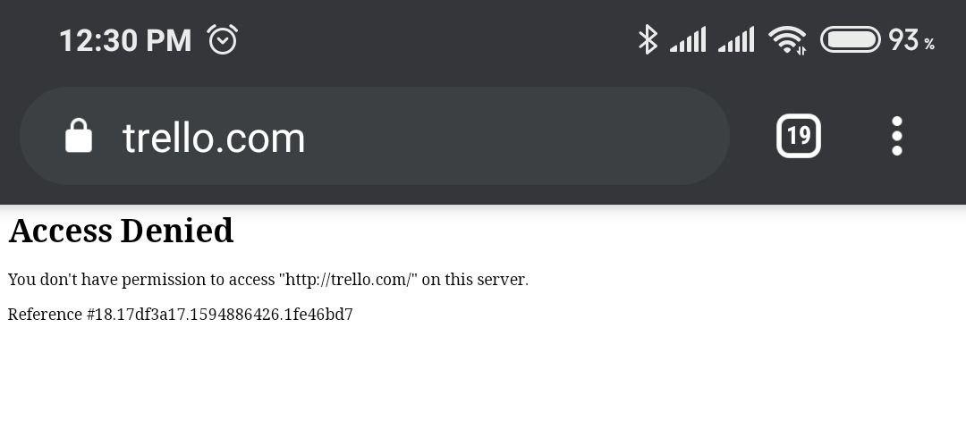This screenshot has height=446, width=966.
Task: Tap the Bluetooth status icon
Action: [647, 39]
